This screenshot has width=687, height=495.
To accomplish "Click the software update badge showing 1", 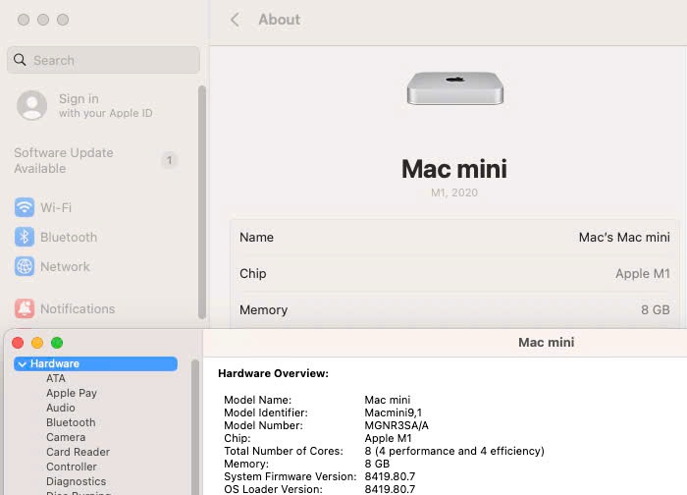I will click(169, 160).
